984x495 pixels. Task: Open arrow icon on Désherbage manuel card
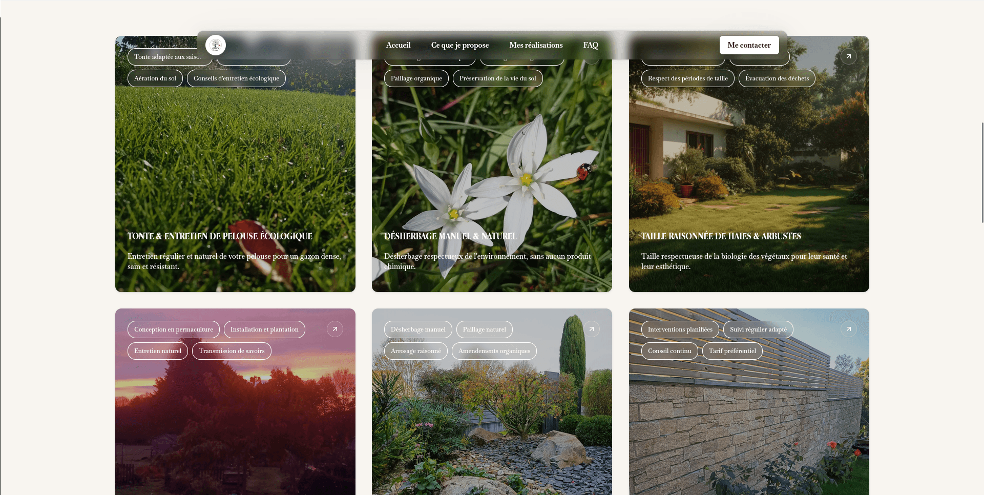tap(592, 329)
